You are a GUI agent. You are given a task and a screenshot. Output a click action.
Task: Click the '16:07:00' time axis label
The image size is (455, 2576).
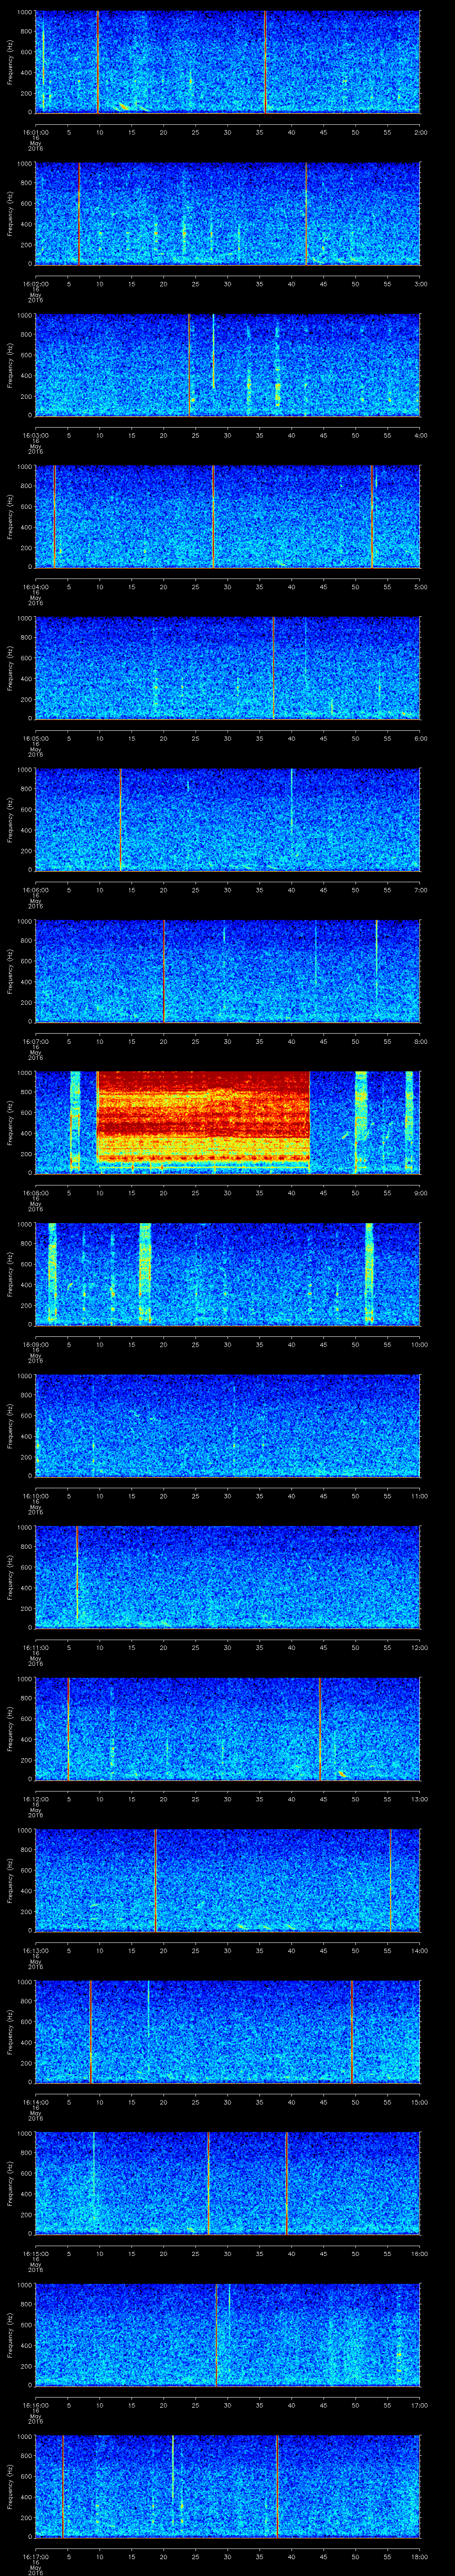pyautogui.click(x=35, y=1041)
